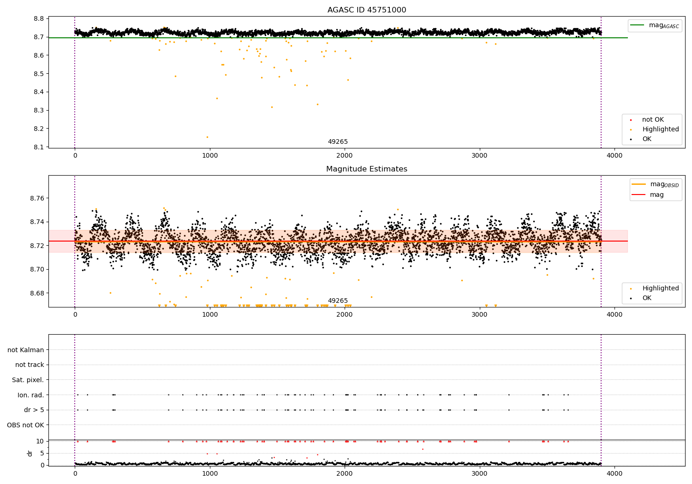Click the red line swatch beside 'mag' legend
This screenshot has height=484, width=692.
(x=639, y=195)
